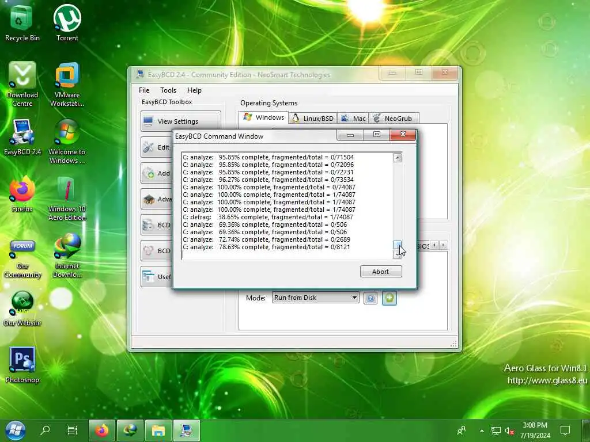
Task: Click the green add entry icon beside Mode
Action: (389, 298)
